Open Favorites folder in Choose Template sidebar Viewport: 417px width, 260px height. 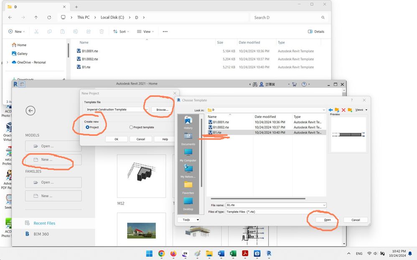tap(188, 187)
